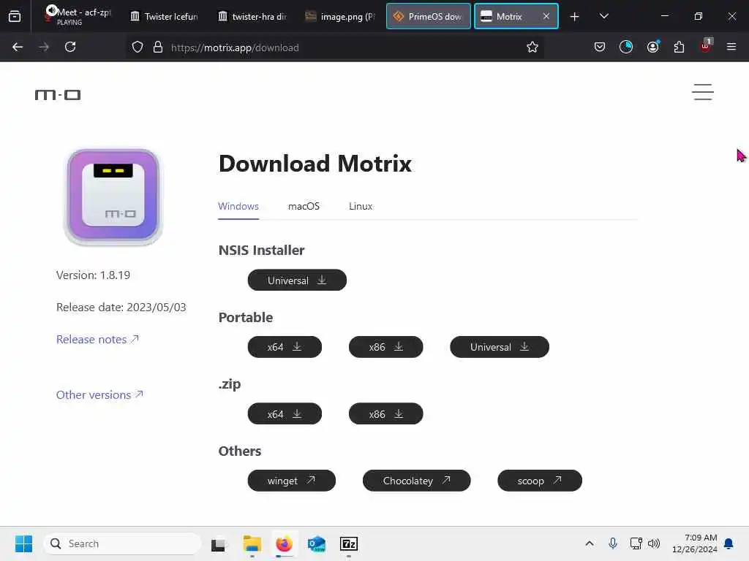Click the uBlock Origin extension icon

click(x=706, y=46)
